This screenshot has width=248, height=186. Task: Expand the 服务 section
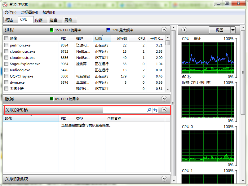point(164,99)
